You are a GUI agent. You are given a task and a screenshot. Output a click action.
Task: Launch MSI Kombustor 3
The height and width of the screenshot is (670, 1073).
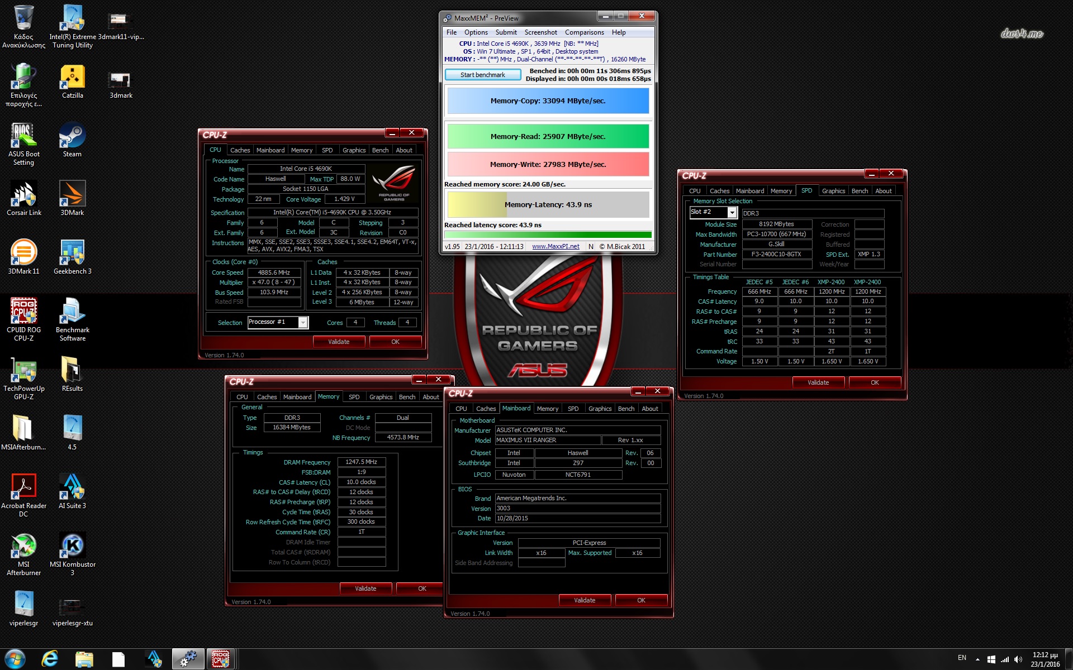click(73, 554)
